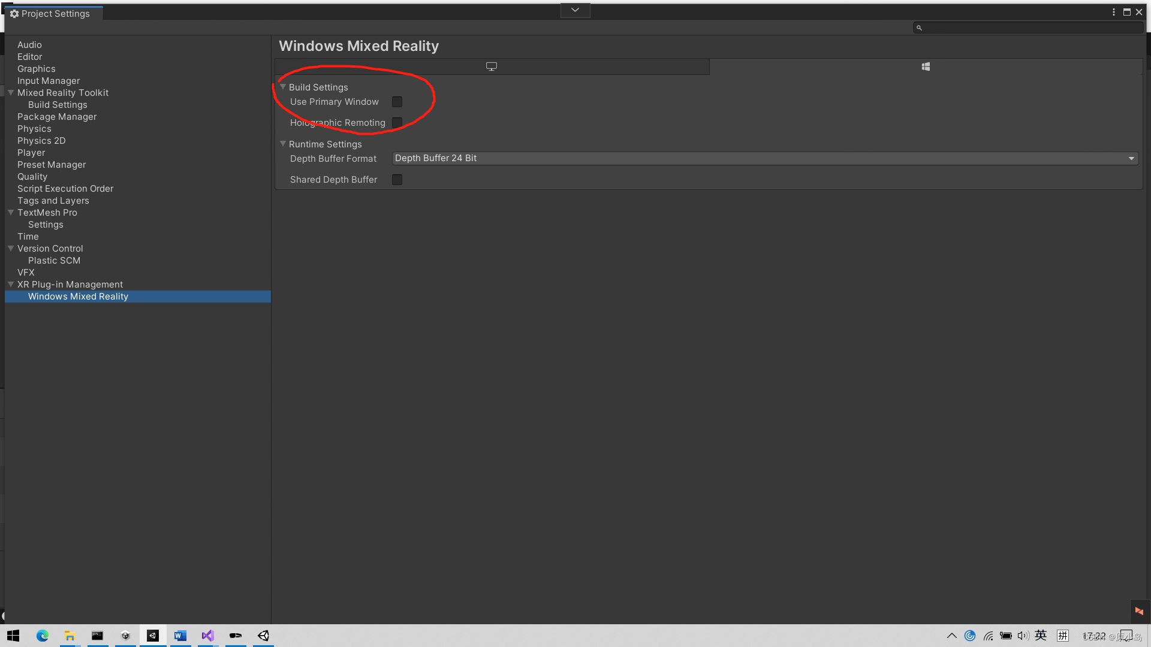Click the collapse chevron at the window top
This screenshot has width=1151, height=647.
575,10
